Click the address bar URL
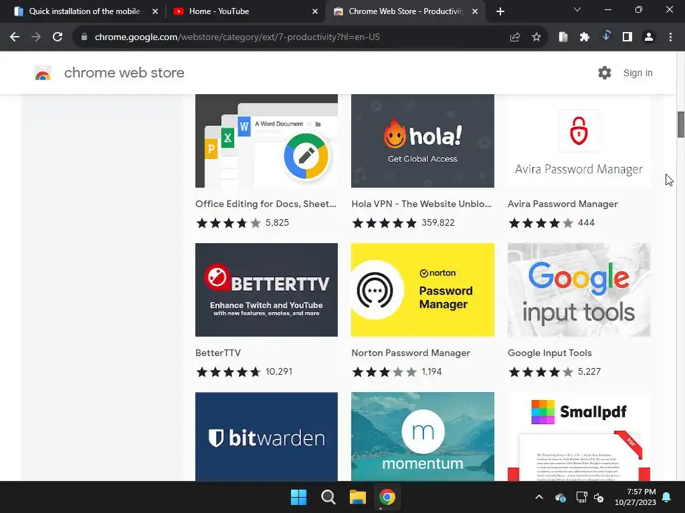This screenshot has height=513, width=685. point(237,37)
